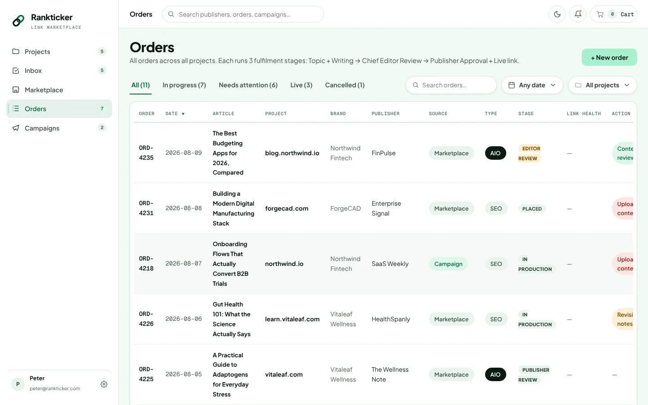Image resolution: width=648 pixels, height=405 pixels.
Task: Click Peter's avatar in the sidebar footer
Action: point(18,384)
